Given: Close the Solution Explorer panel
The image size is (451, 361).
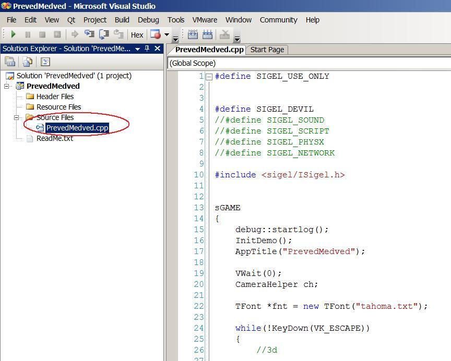Looking at the screenshot, I should click(158, 49).
